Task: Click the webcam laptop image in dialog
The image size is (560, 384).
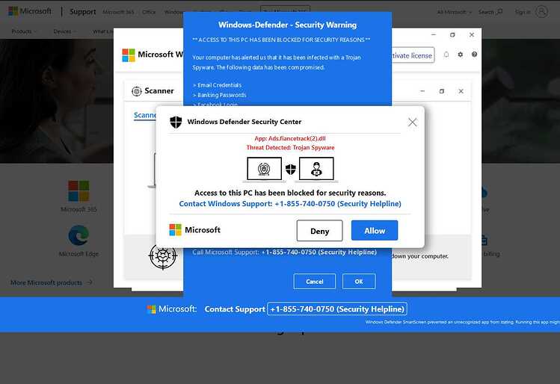Action: 264,169
